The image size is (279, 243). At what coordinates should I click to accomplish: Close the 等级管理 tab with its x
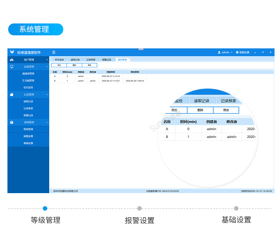coord(129,58)
